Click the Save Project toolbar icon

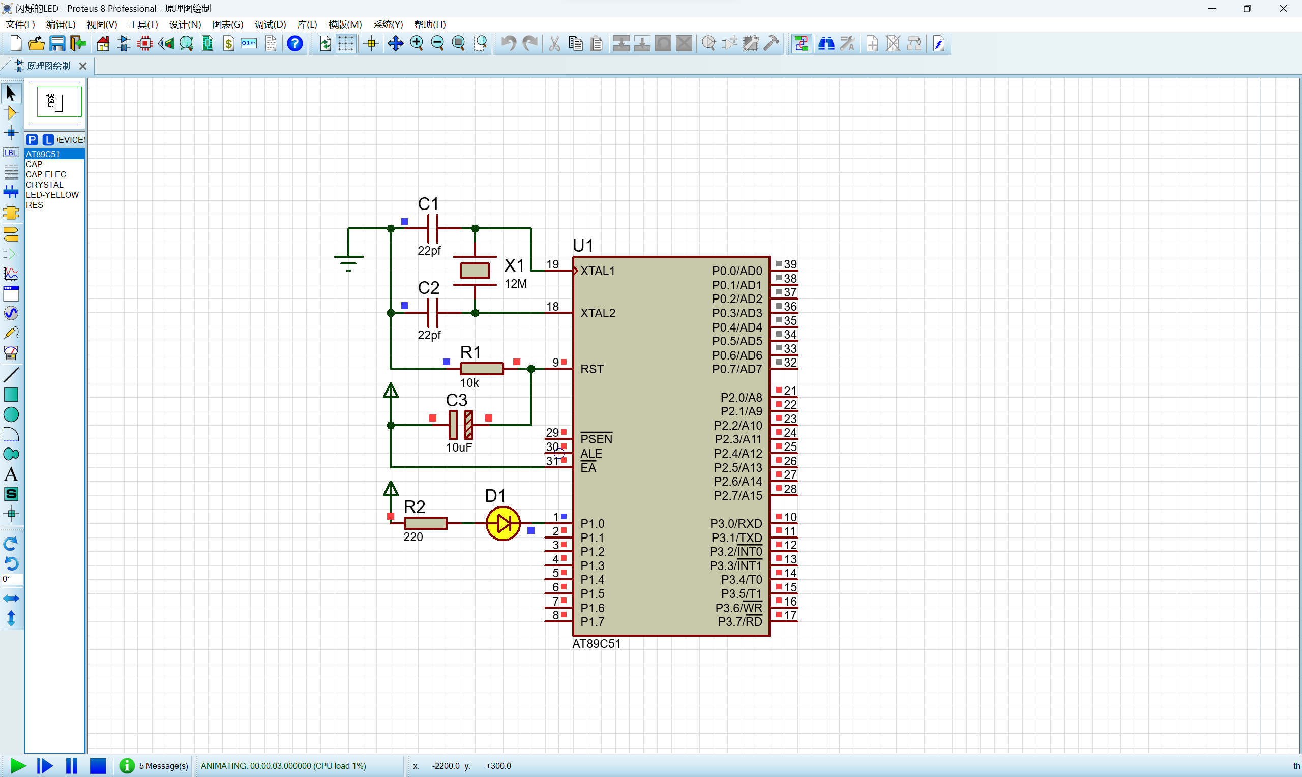(57, 43)
